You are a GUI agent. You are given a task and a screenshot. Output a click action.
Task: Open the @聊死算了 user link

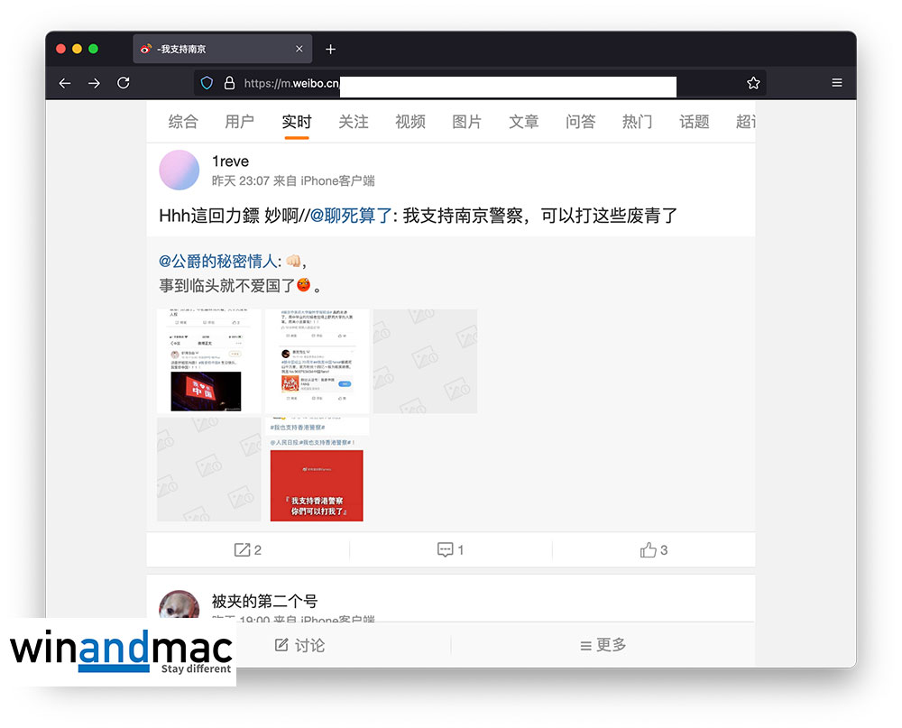(352, 216)
